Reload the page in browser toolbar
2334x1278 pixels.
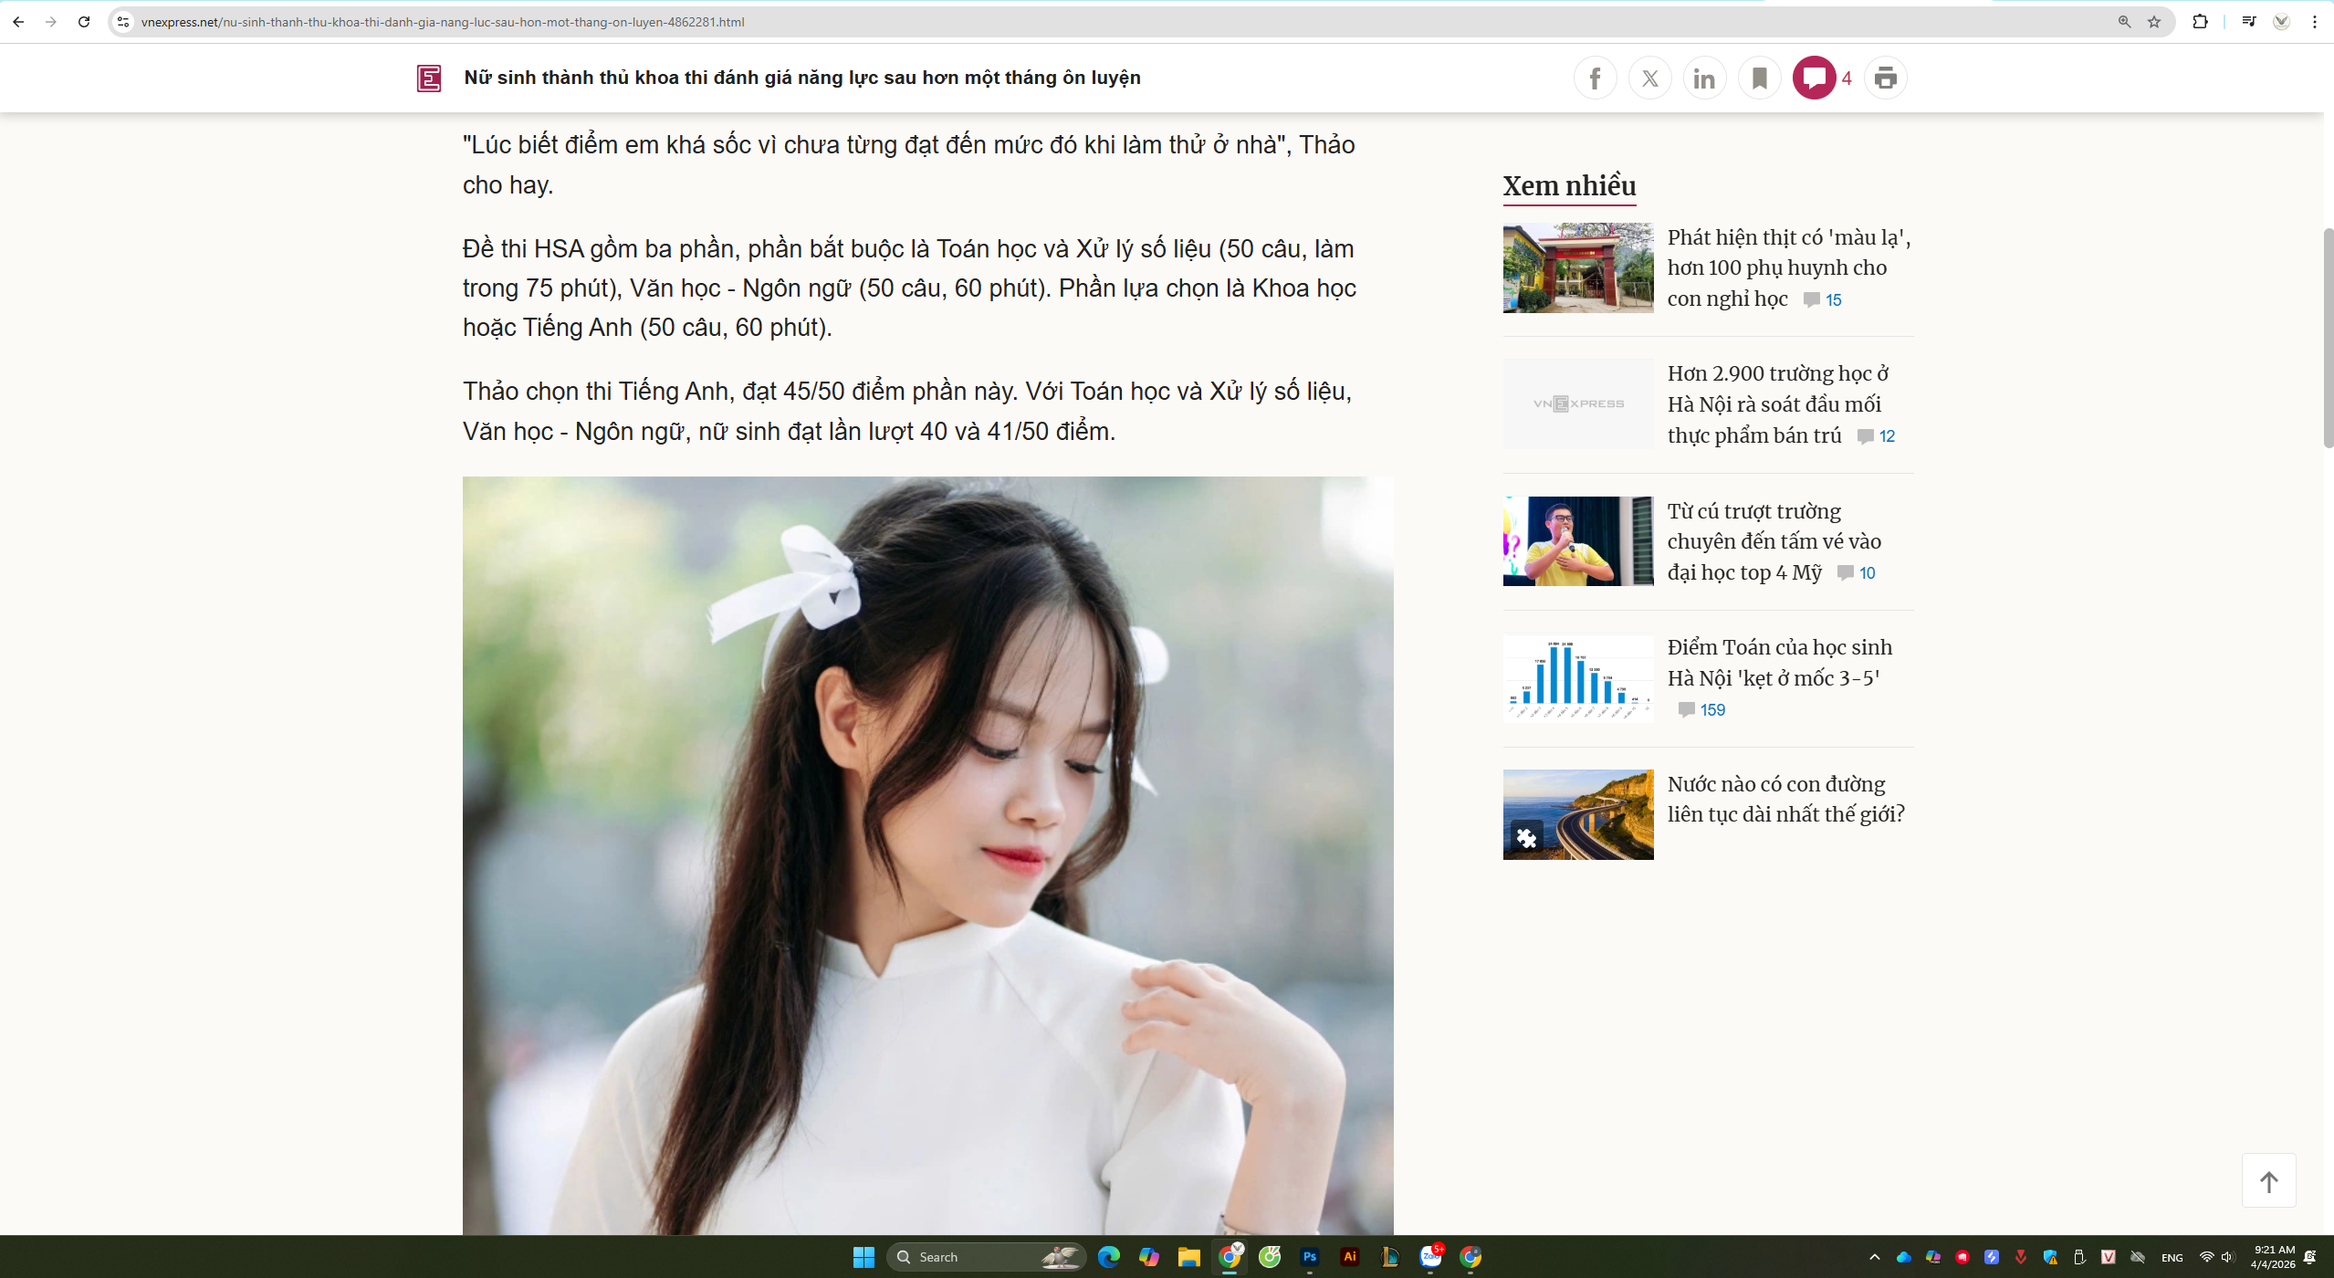[84, 22]
